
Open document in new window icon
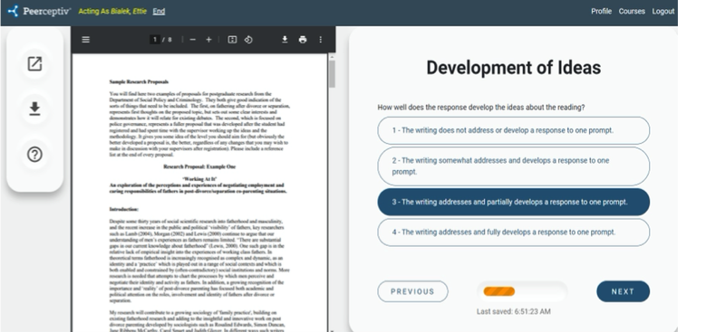click(x=34, y=64)
